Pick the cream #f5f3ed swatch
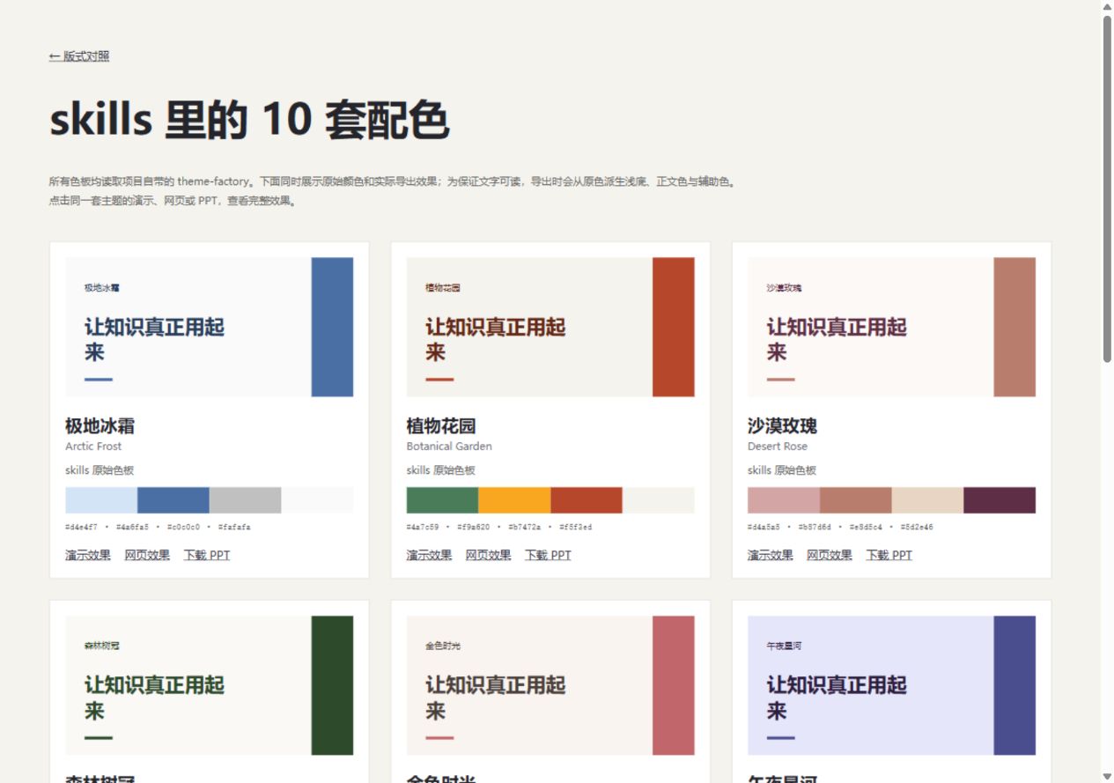The height and width of the screenshot is (783, 1114). coord(659,500)
